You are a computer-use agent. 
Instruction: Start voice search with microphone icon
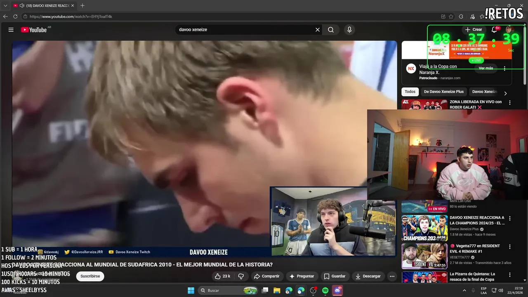point(349,30)
